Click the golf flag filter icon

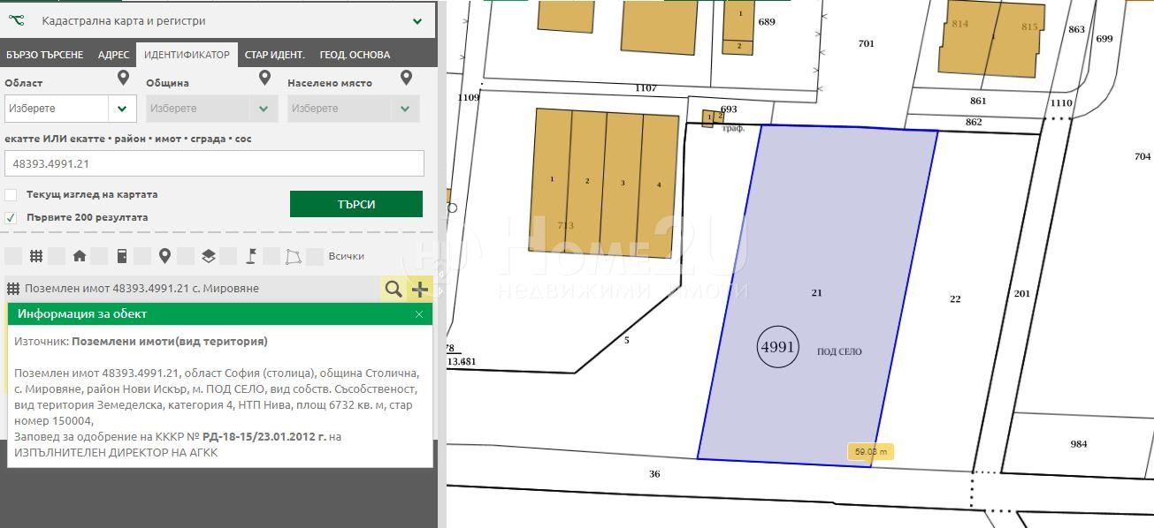(x=251, y=256)
